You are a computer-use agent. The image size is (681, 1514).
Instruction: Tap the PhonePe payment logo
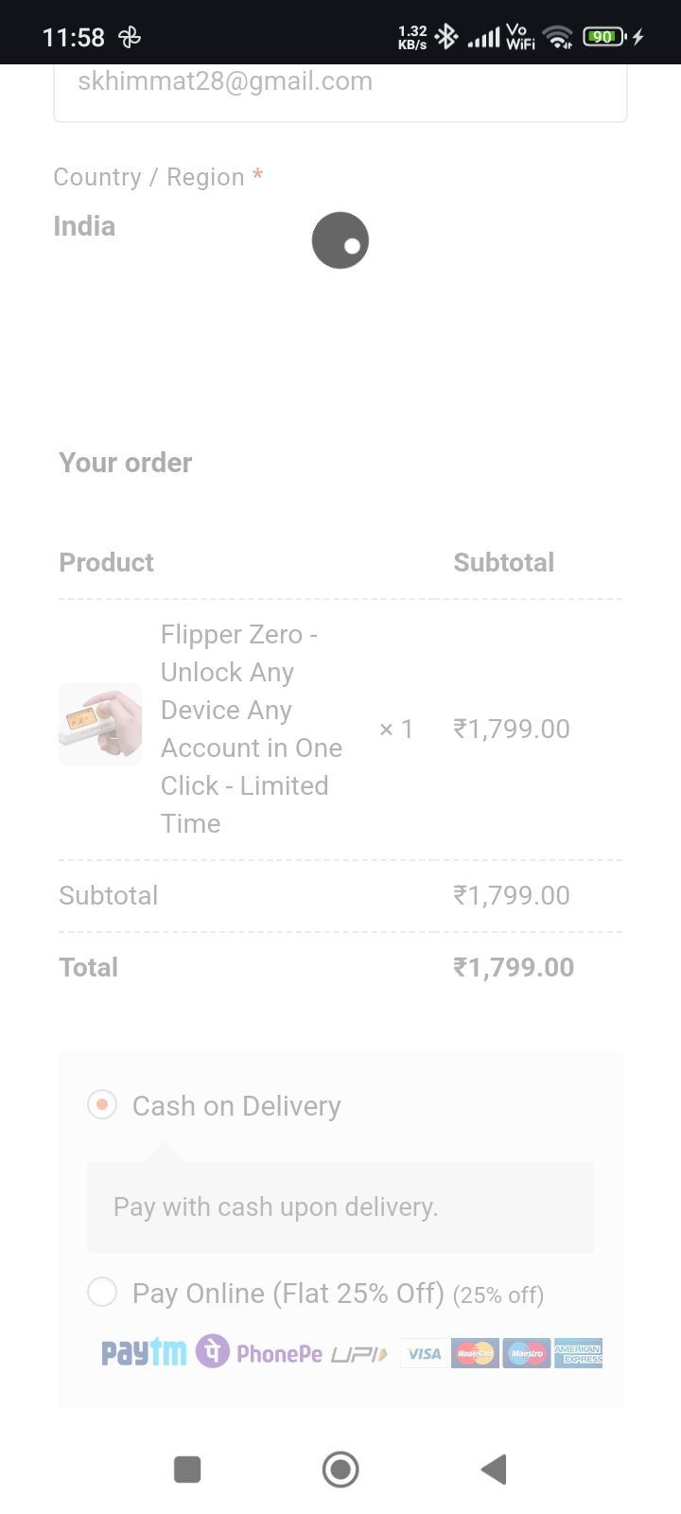(x=259, y=1352)
